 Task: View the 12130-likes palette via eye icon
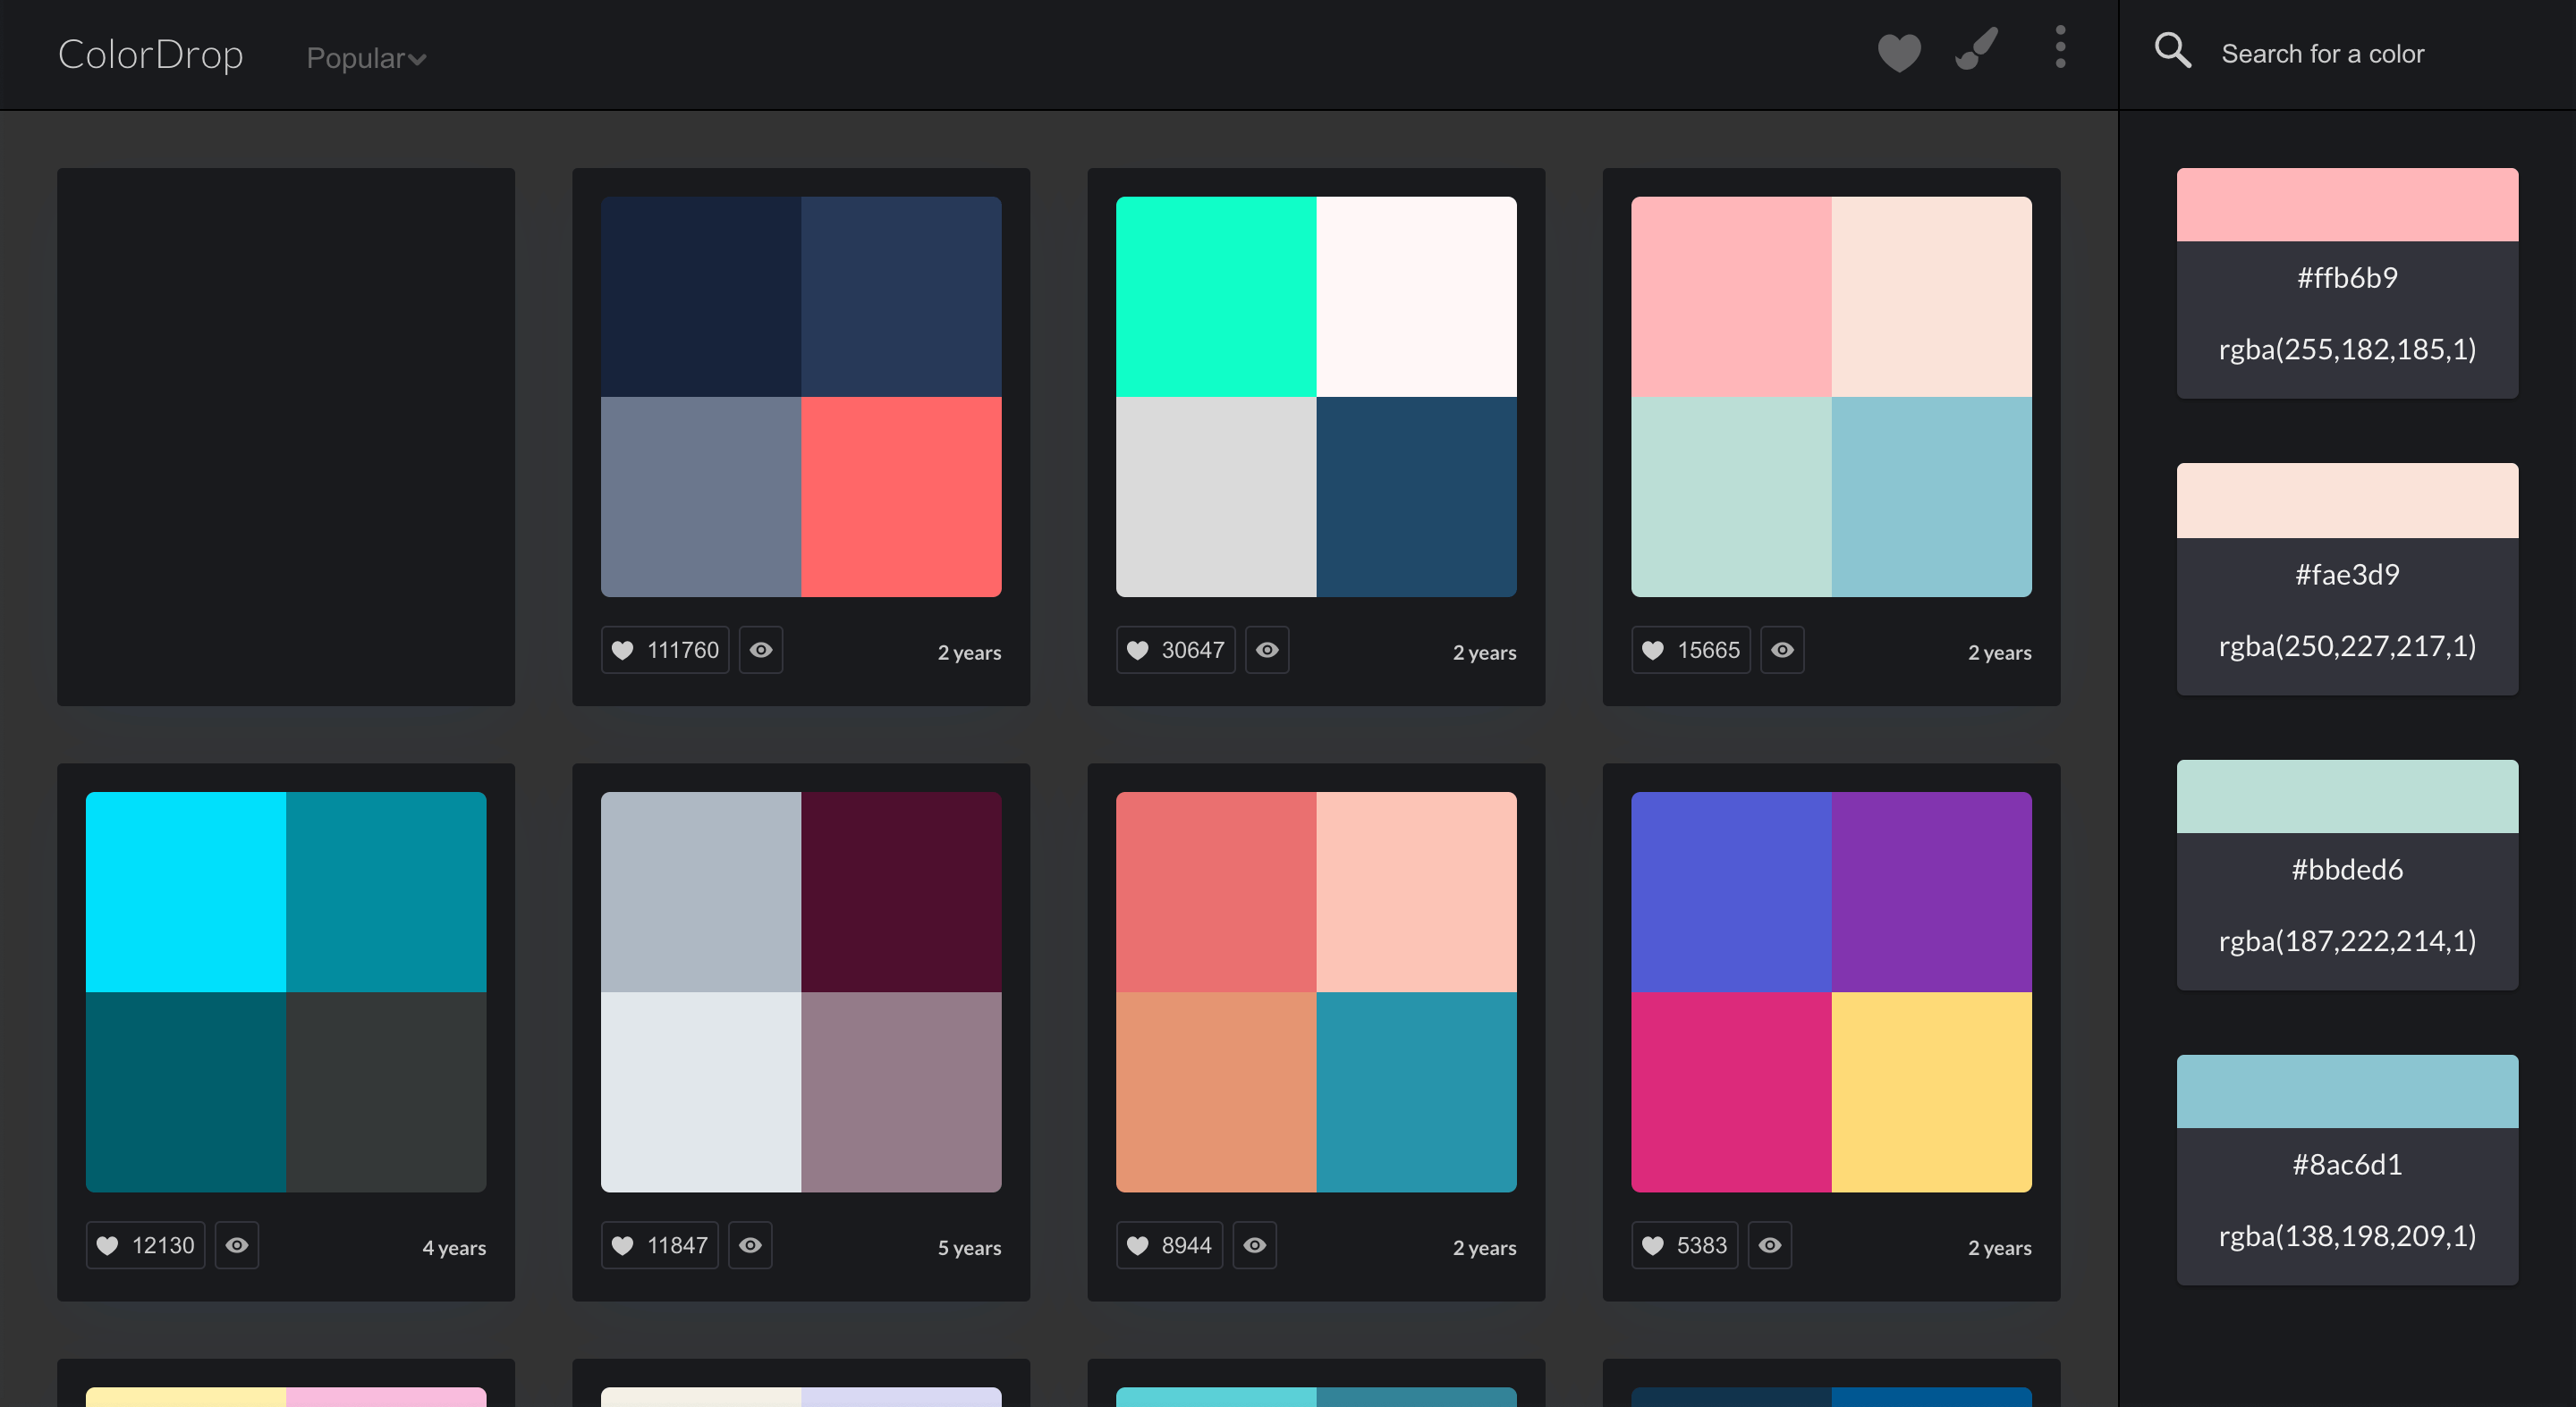[237, 1245]
